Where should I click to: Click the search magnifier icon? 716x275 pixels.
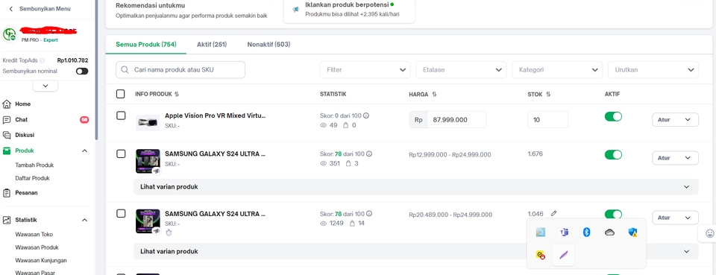(x=125, y=70)
